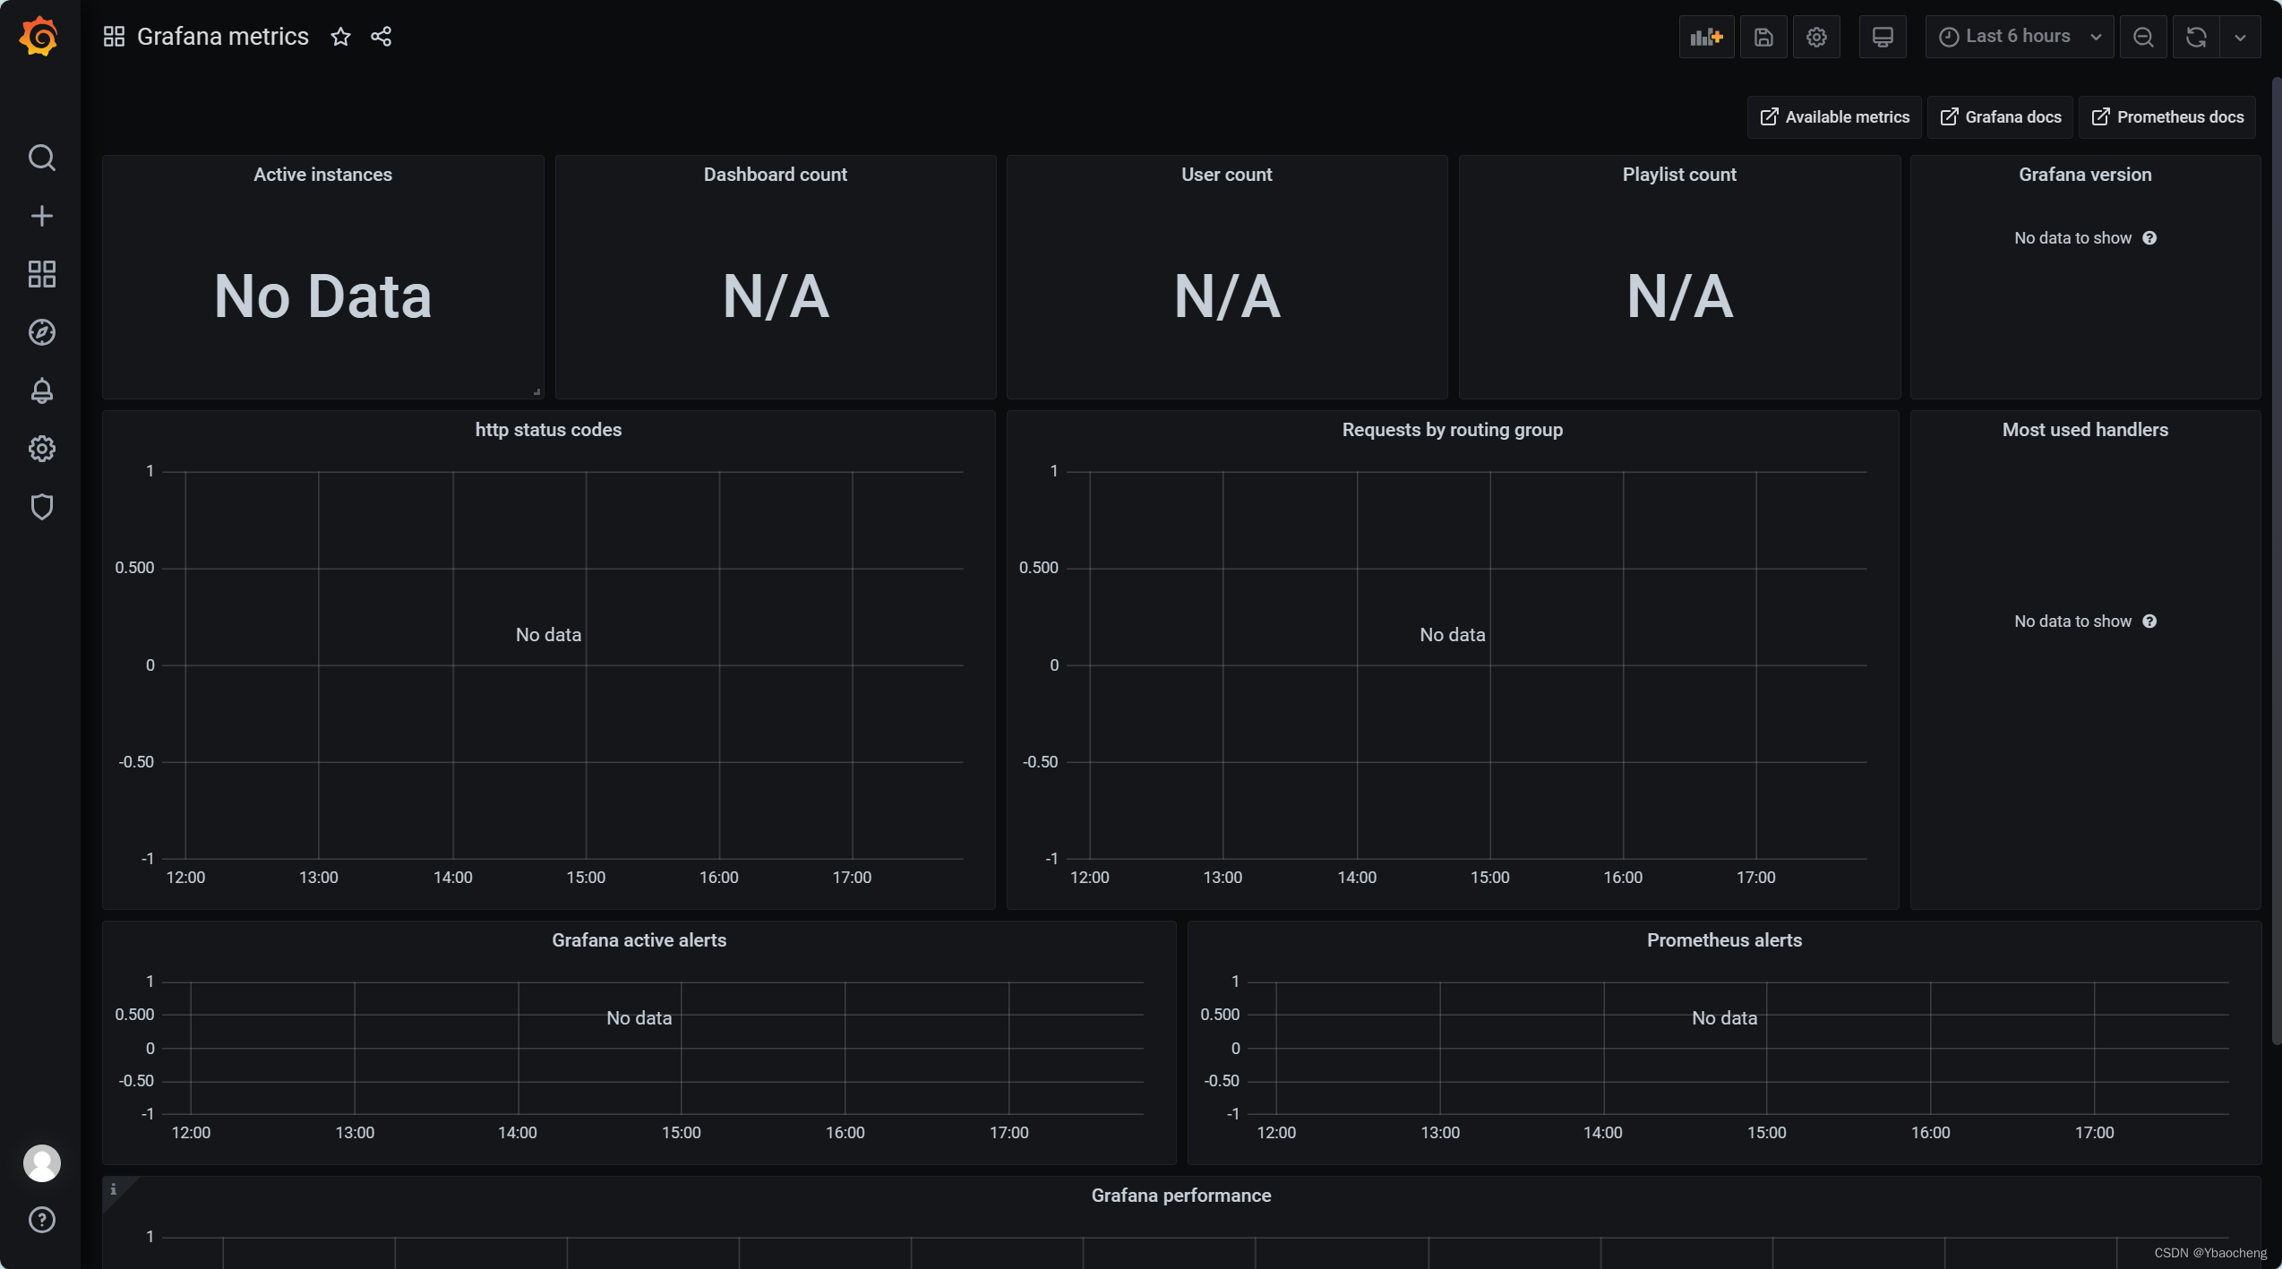Star the Grafana metrics dashboard
The image size is (2282, 1269).
[340, 37]
